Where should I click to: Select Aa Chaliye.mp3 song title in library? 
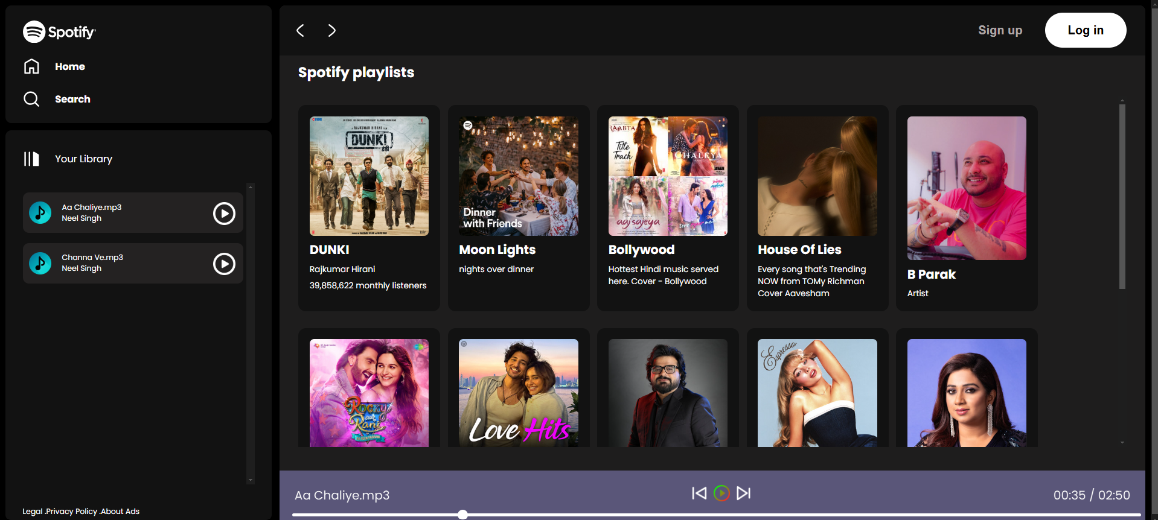[x=91, y=207]
